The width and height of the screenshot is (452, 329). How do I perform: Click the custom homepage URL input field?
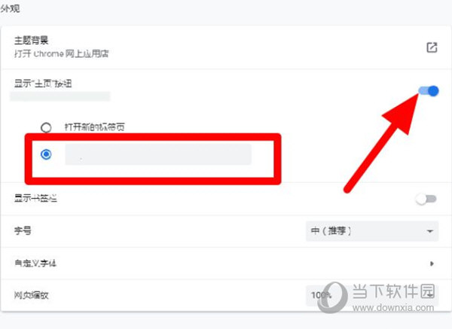[x=158, y=154]
